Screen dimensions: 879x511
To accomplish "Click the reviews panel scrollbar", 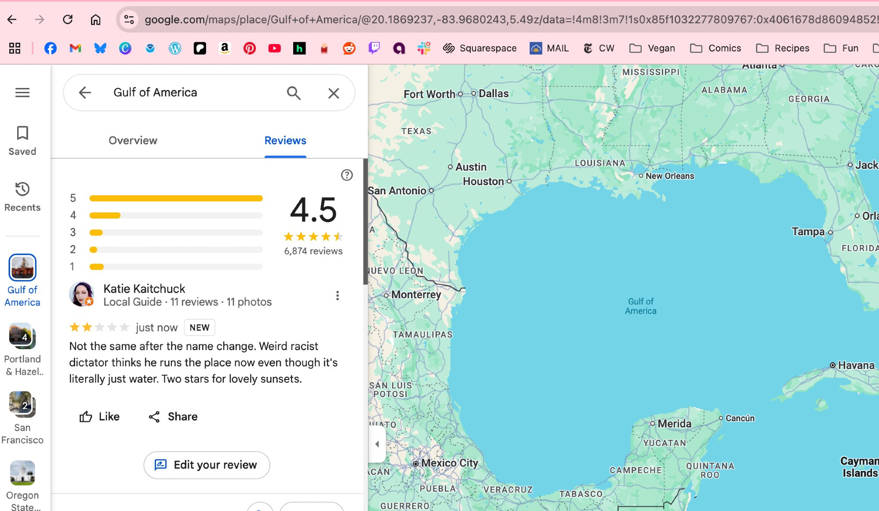I will click(365, 222).
